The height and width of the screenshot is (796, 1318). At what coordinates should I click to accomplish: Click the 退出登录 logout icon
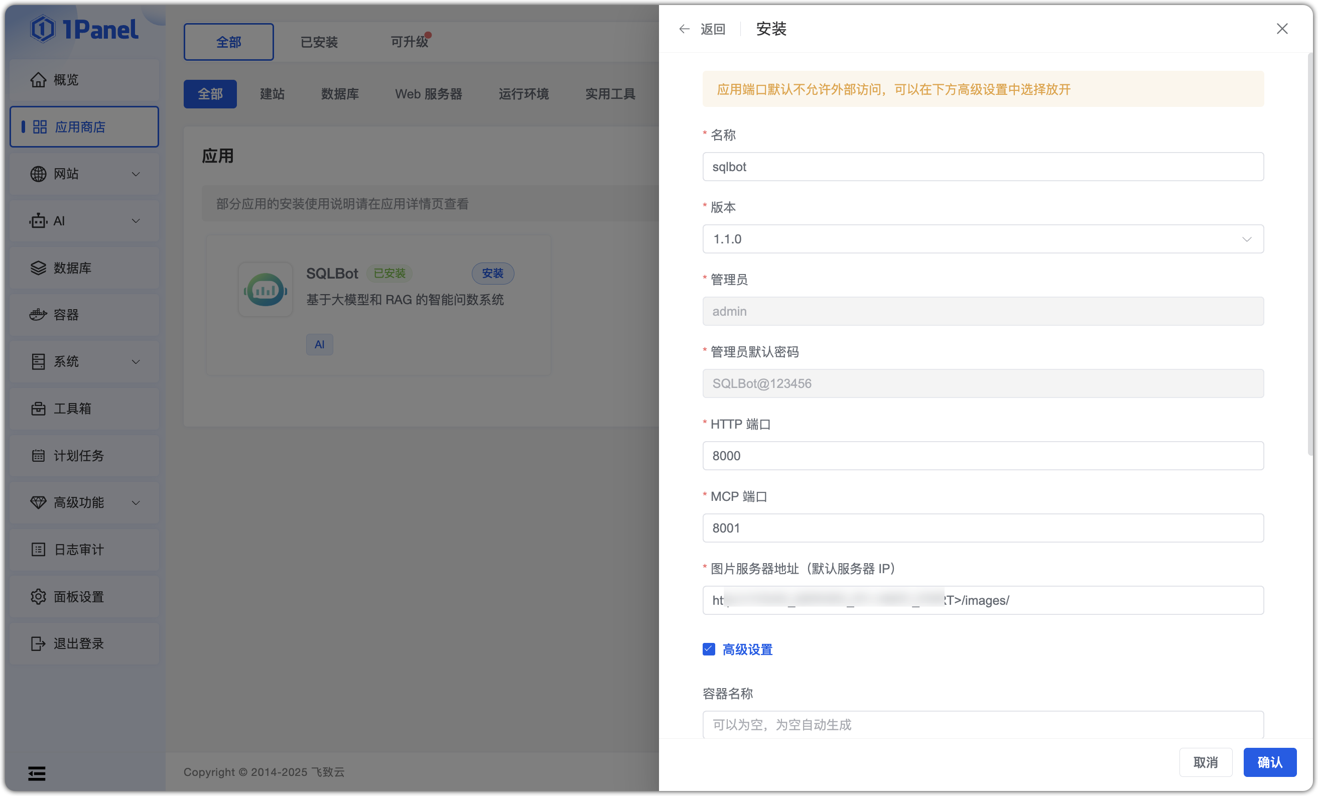pyautogui.click(x=38, y=643)
